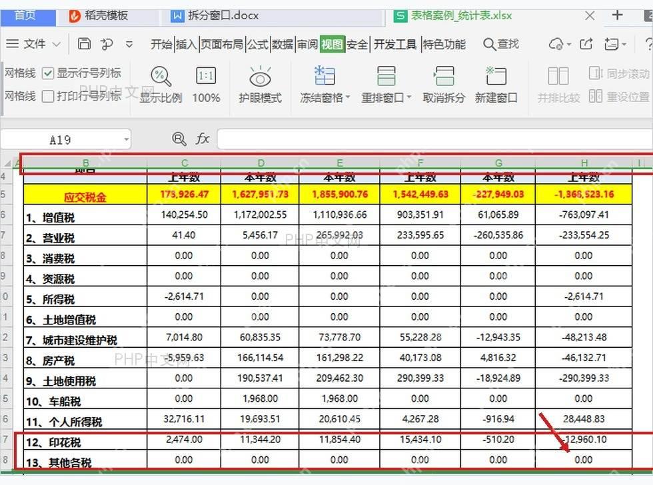
Task: Click inside the formula bar input
Action: [x=434, y=139]
